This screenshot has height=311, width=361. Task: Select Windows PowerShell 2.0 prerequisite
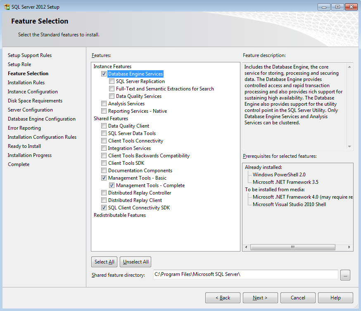(x=279, y=174)
